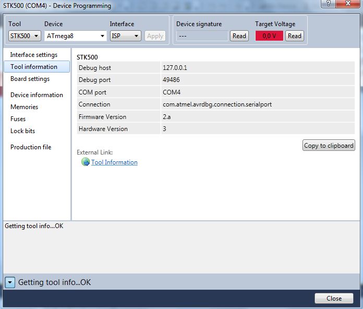Open the Device dropdown showing ATmega8
The height and width of the screenshot is (309, 363).
coord(76,36)
